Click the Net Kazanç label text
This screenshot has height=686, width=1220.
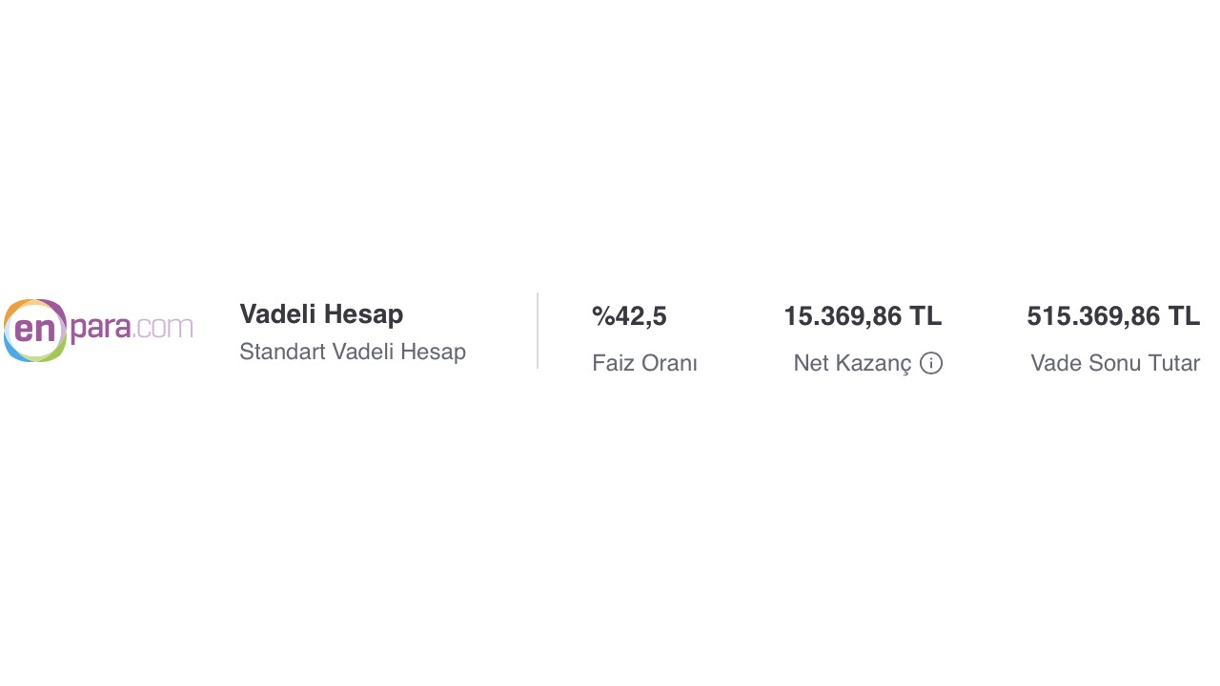(852, 363)
